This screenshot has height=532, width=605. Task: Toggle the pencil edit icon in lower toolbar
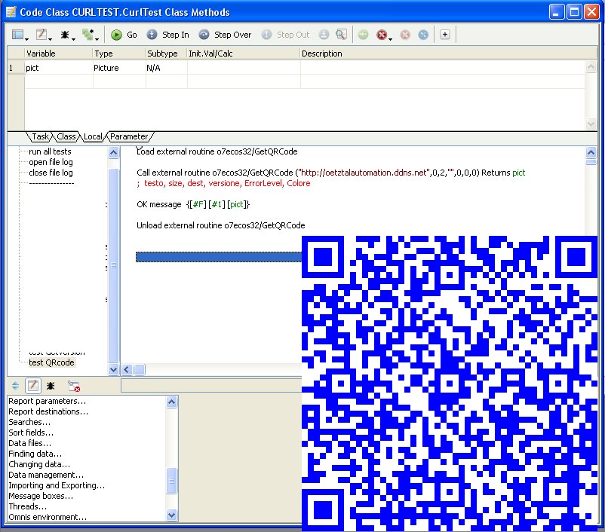pyautogui.click(x=32, y=385)
